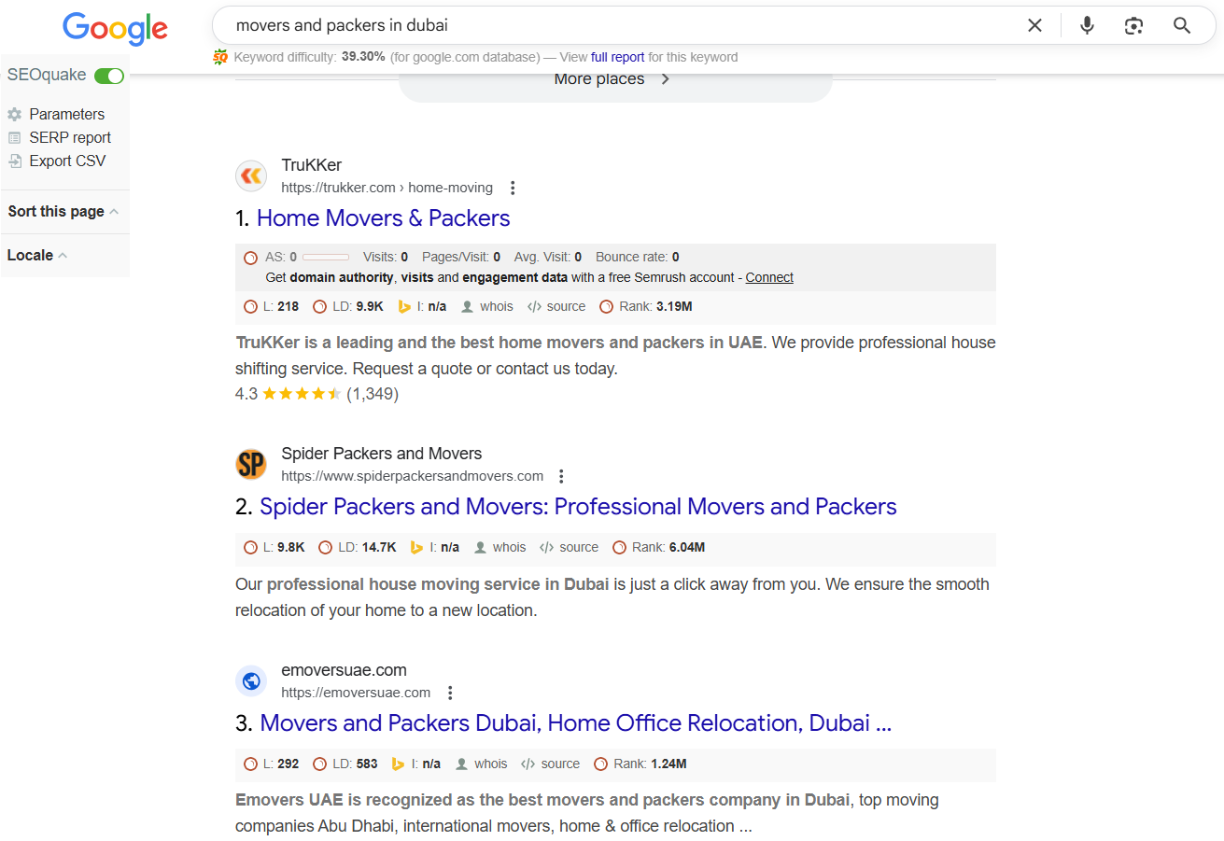Expand the Locale section
1224x841 pixels.
point(36,255)
